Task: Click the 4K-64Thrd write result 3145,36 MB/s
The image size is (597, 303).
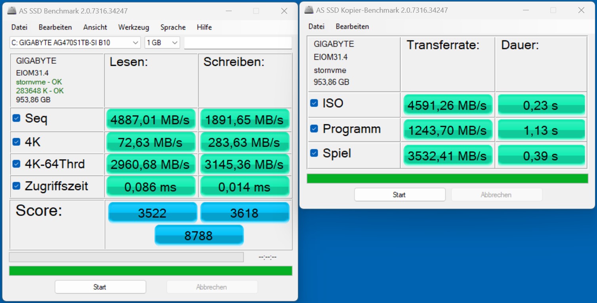Action: [245, 164]
